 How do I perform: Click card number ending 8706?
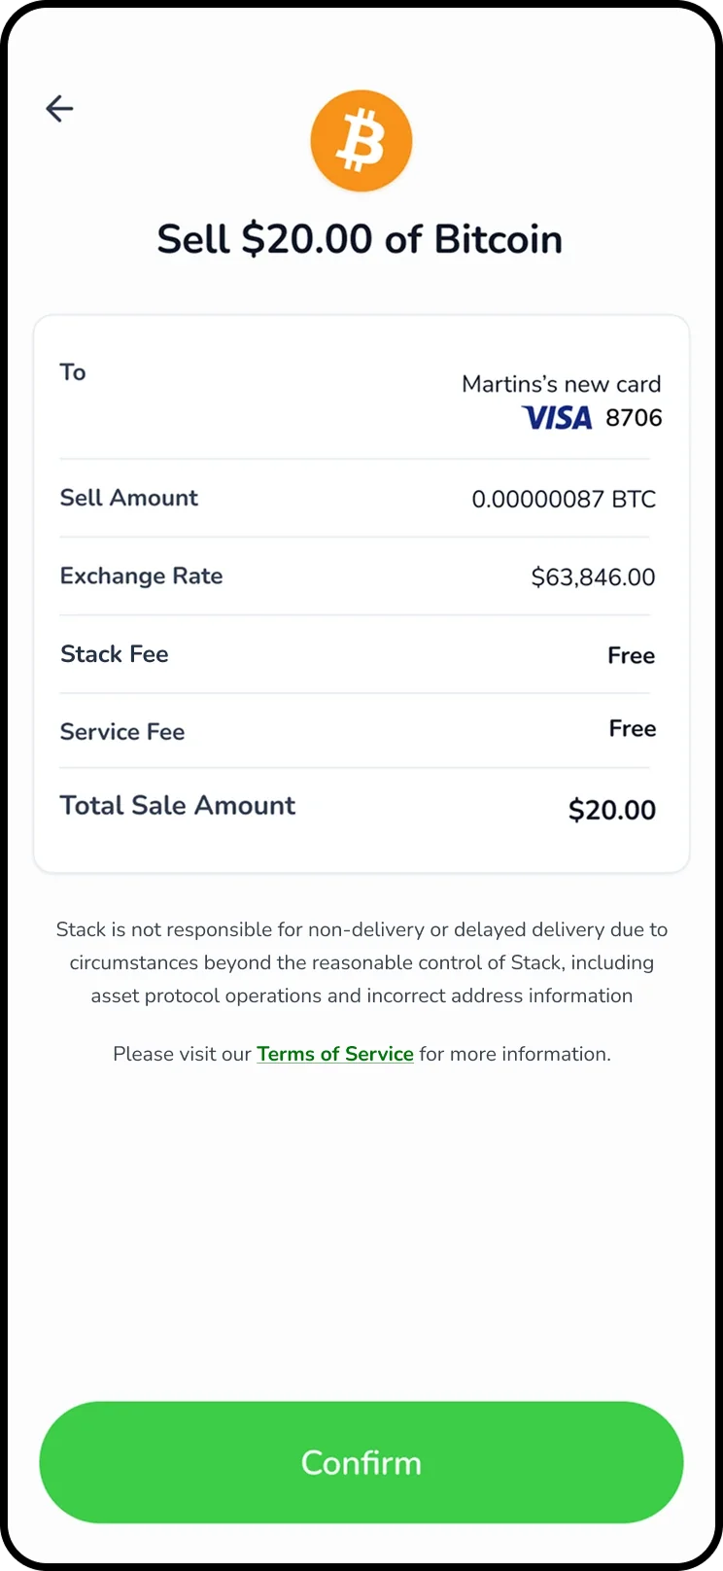(634, 418)
